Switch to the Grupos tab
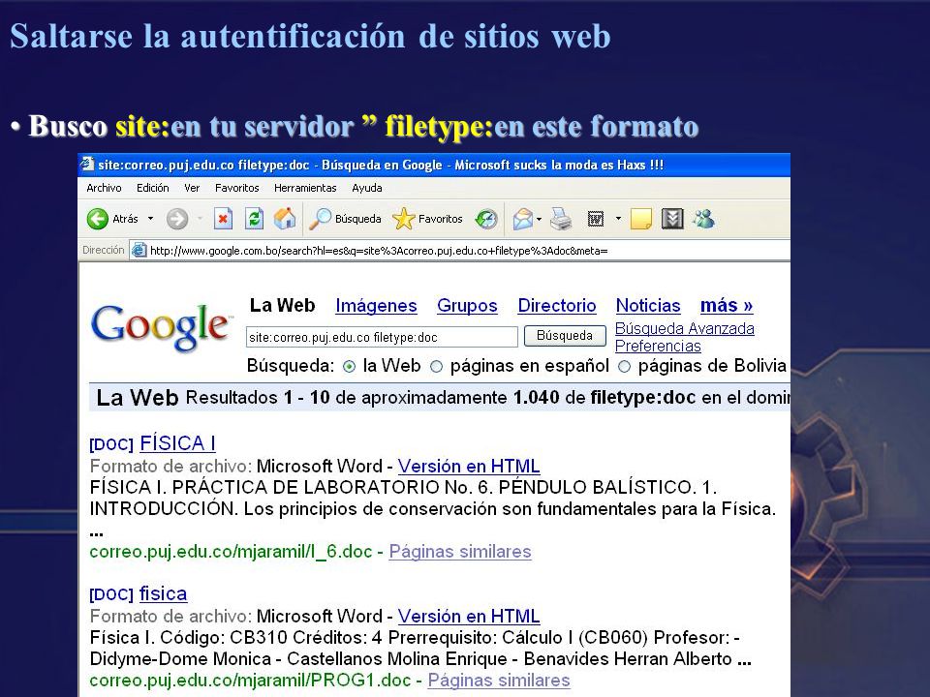 tap(467, 306)
